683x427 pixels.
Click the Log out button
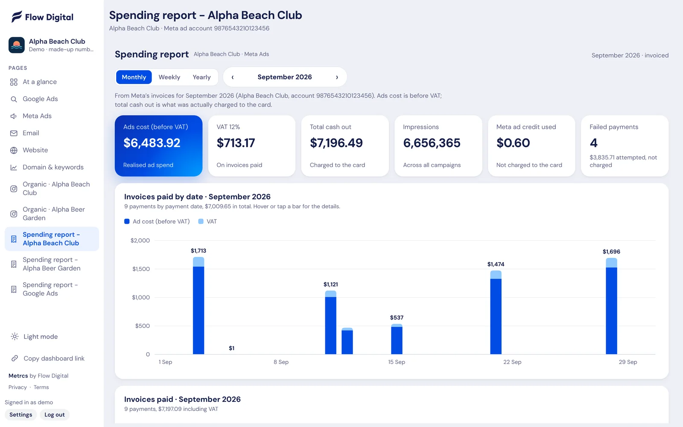55,415
